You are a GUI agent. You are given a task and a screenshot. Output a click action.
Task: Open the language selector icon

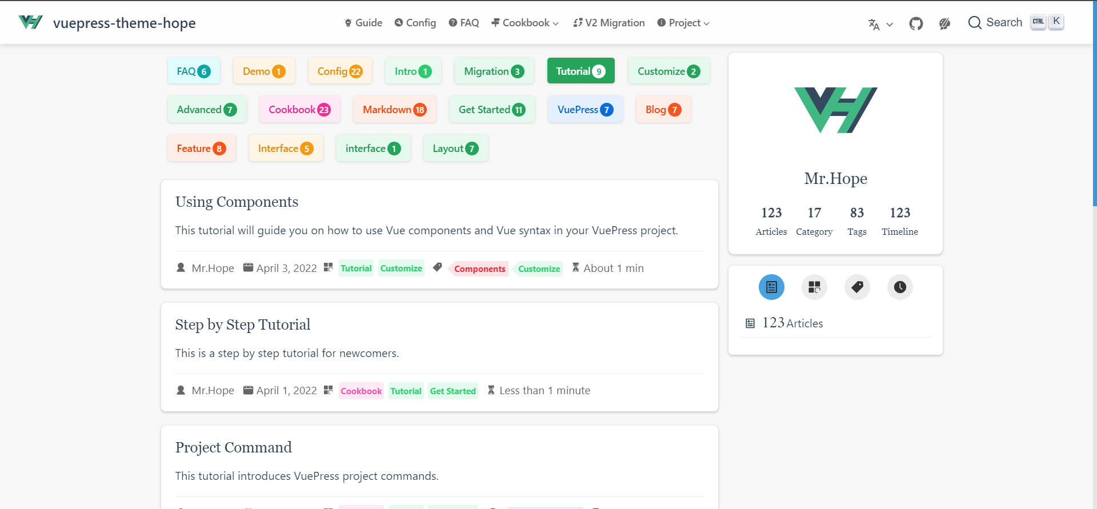[x=874, y=24]
